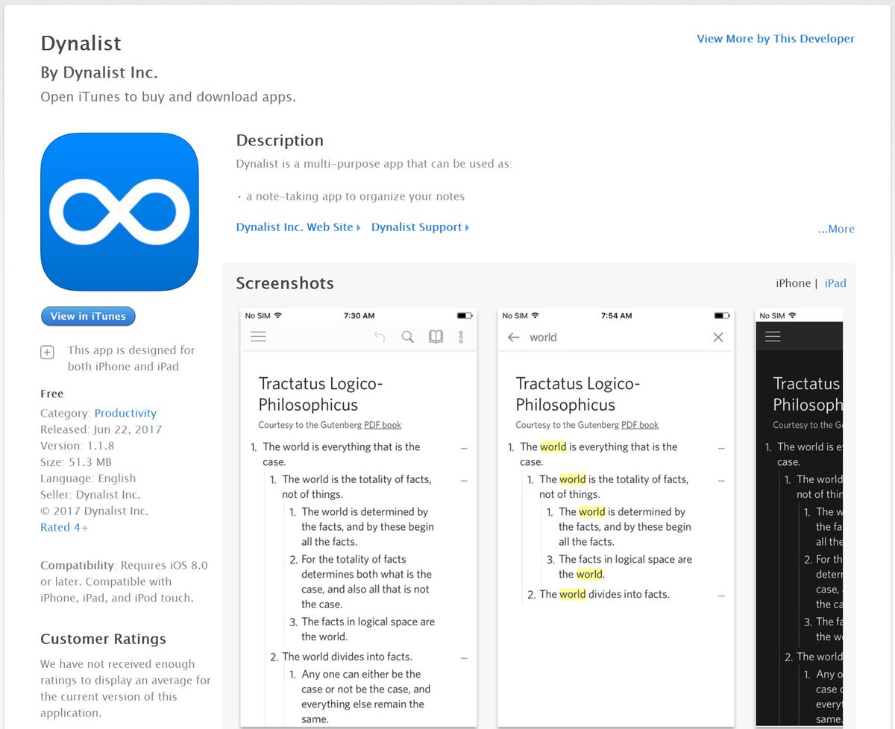Click the Description heading
Viewport: 895px width, 729px height.
[280, 140]
